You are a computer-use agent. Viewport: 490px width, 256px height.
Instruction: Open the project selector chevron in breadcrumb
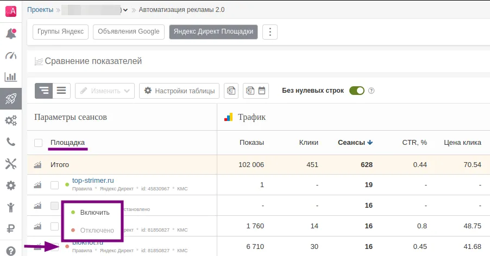pyautogui.click(x=125, y=10)
